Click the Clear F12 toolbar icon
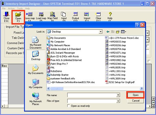Screen dimensions: 156x115 click(x=98, y=16)
